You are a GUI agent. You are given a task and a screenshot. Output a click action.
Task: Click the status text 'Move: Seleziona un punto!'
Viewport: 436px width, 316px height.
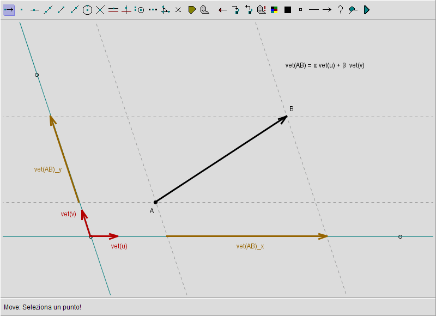43,307
